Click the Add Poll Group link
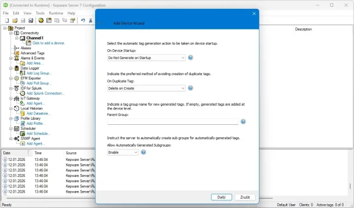The height and width of the screenshot is (208, 354). 39,83
